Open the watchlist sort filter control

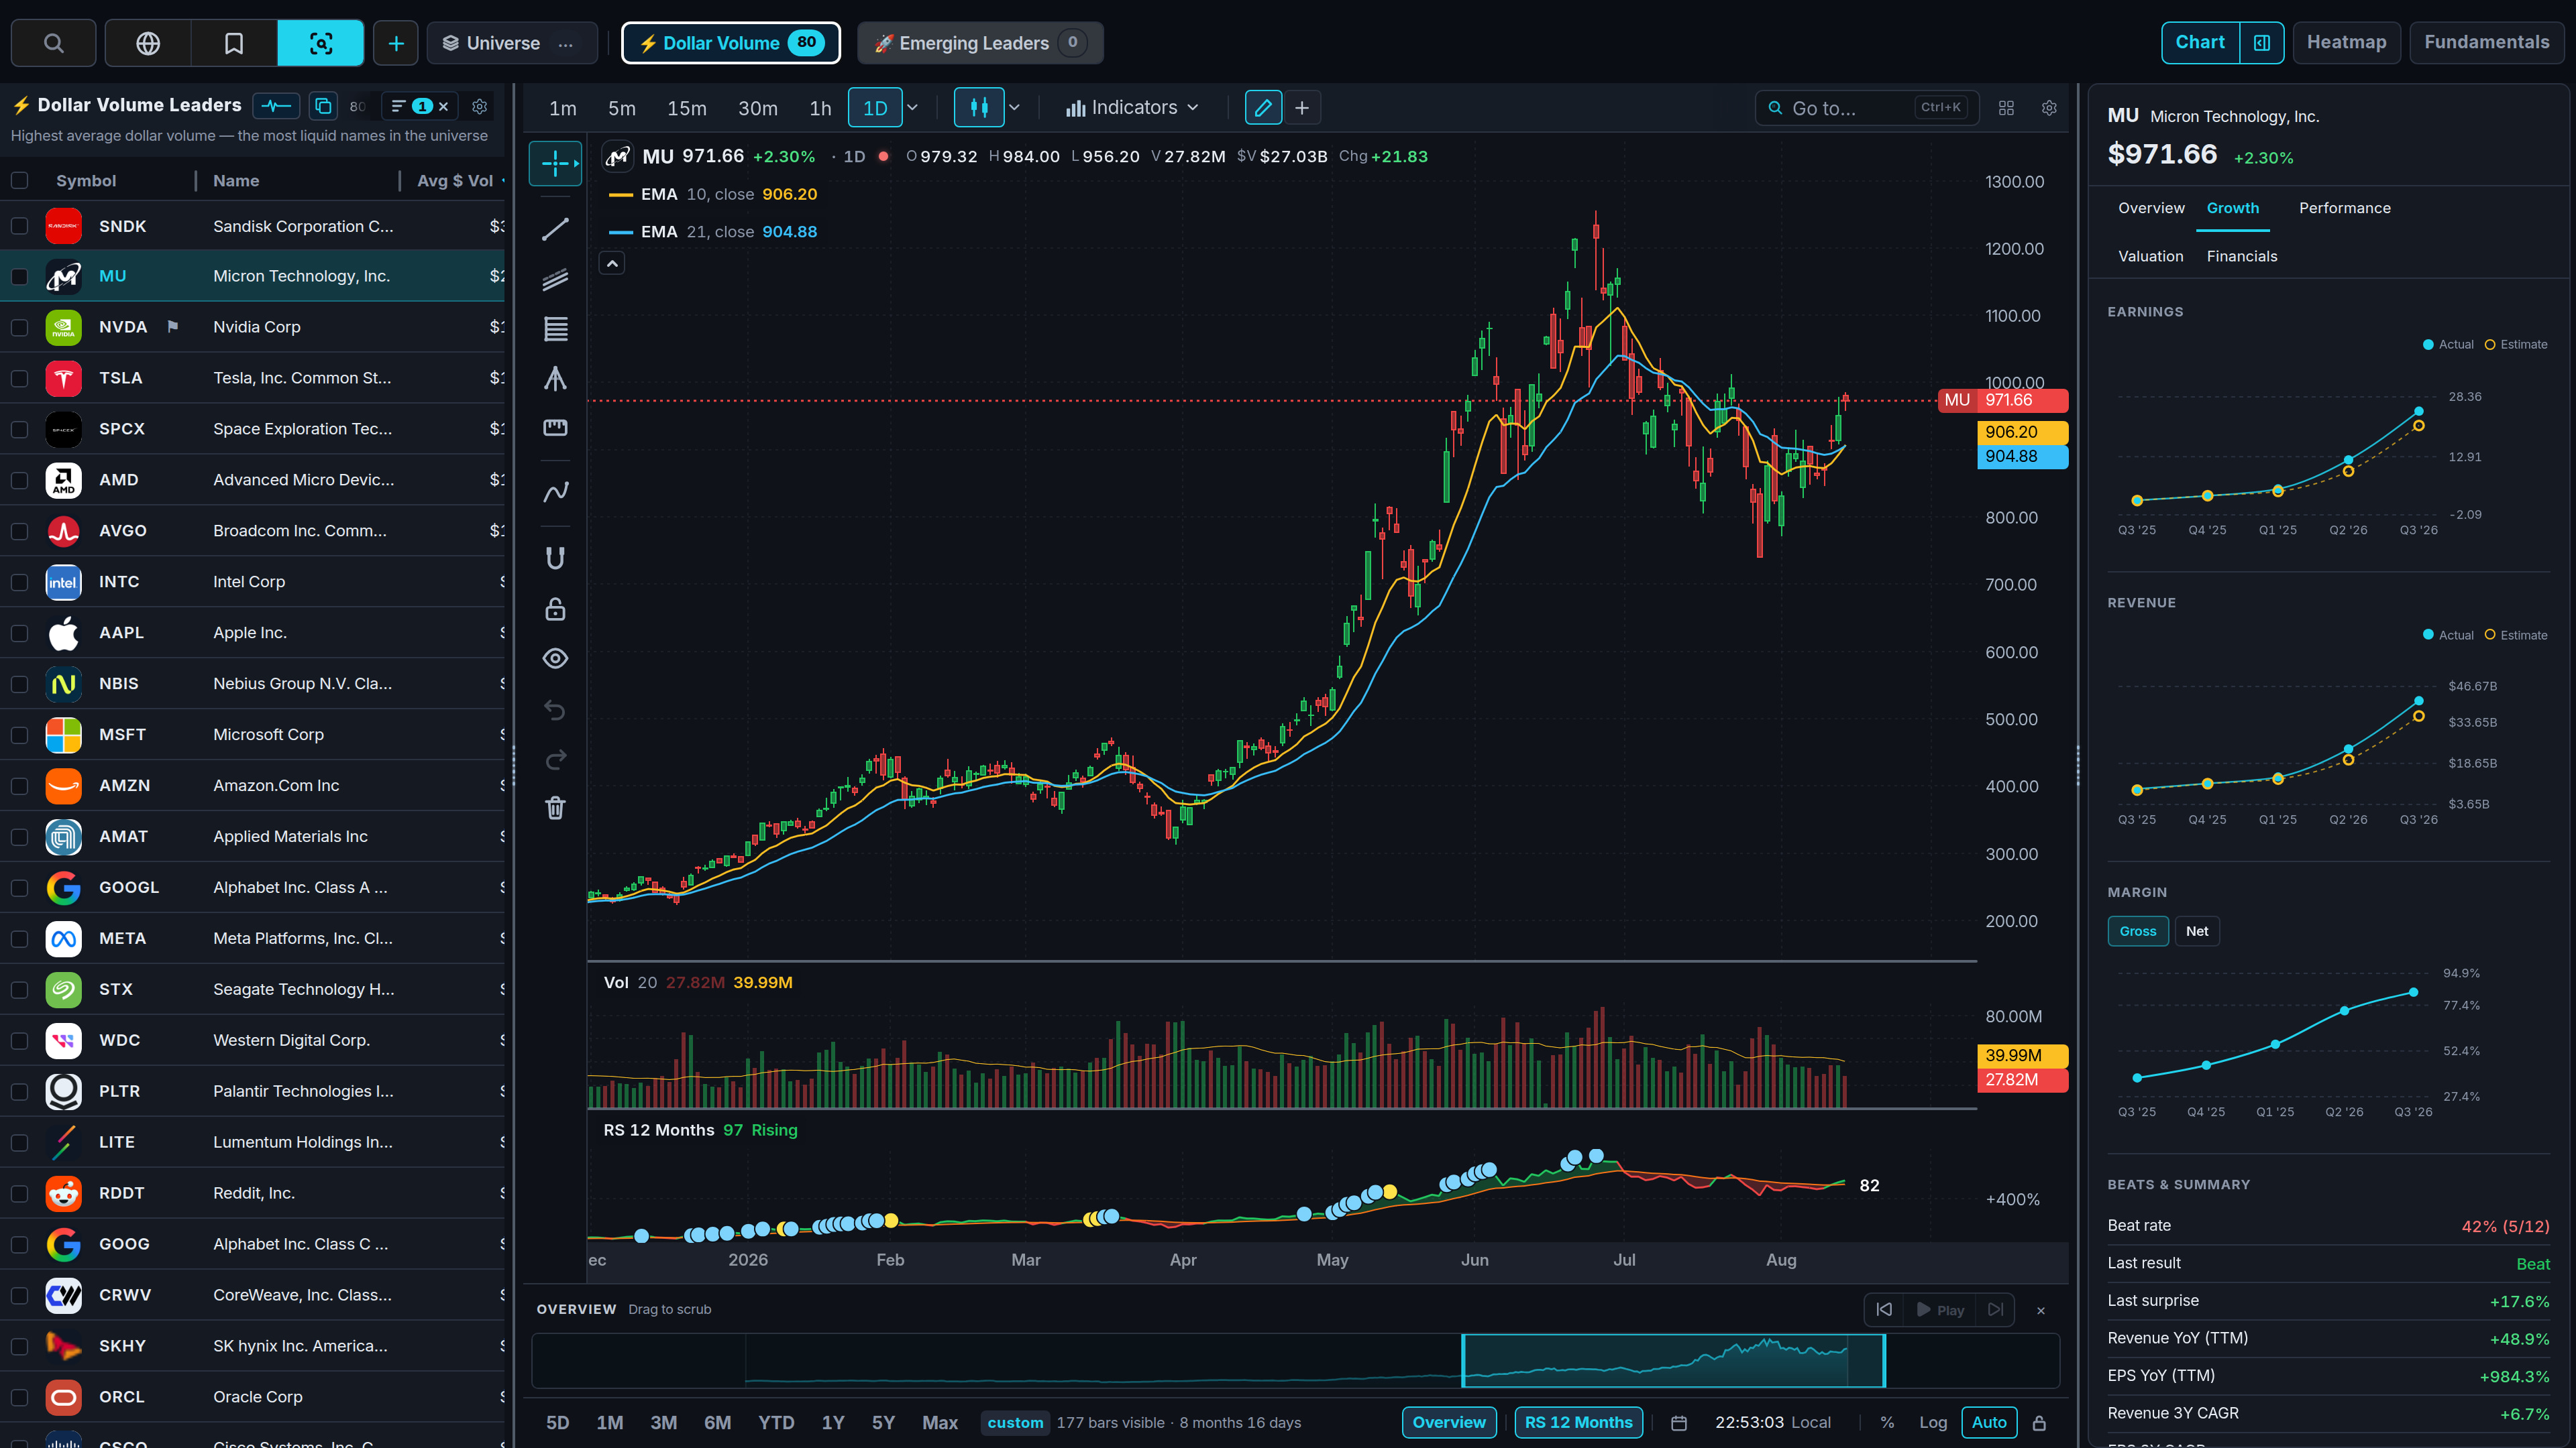(412, 106)
